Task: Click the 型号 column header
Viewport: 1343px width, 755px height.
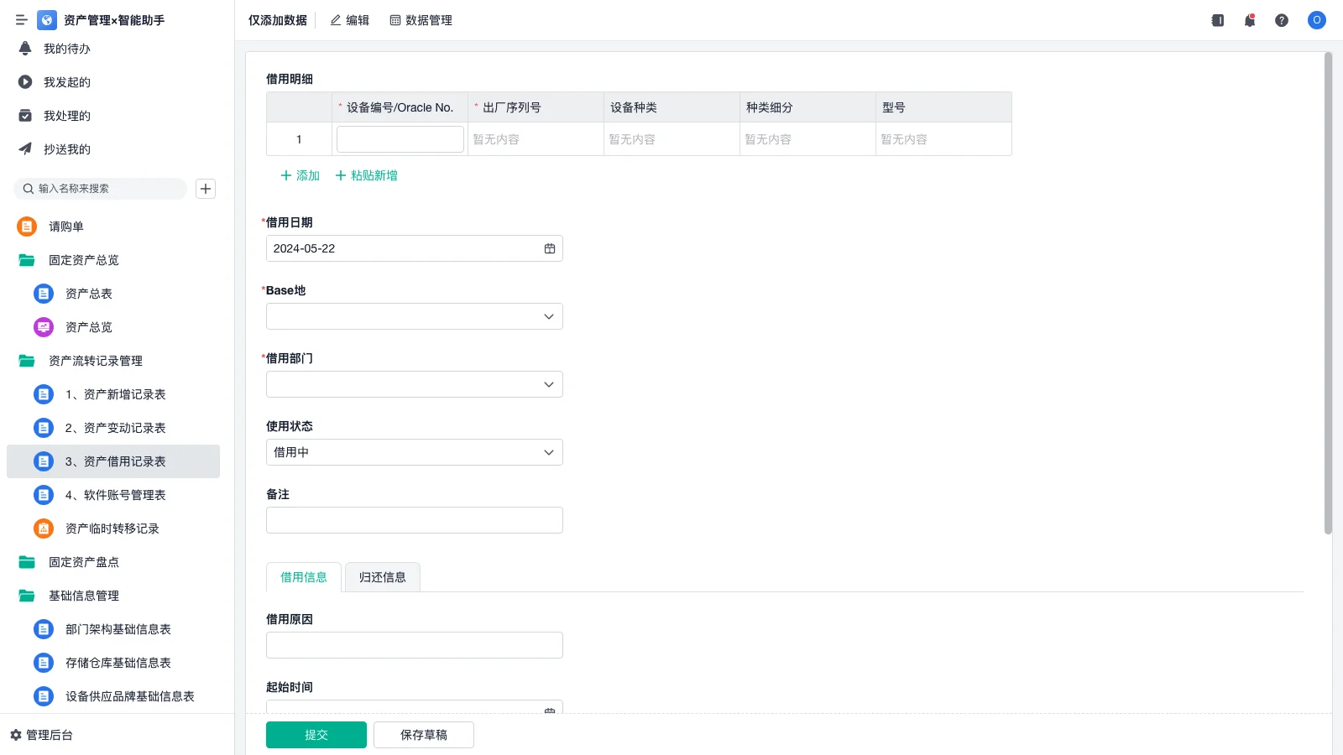Action: click(x=943, y=107)
